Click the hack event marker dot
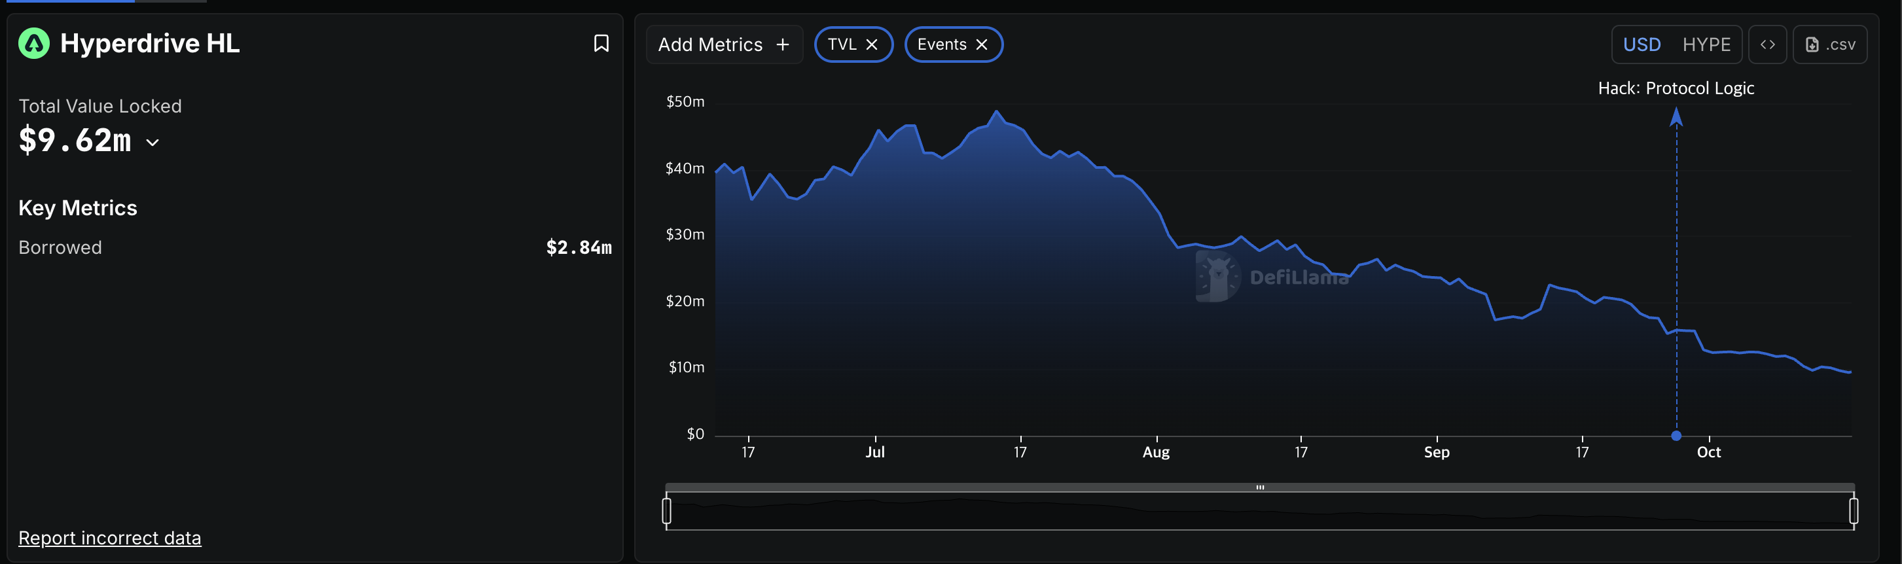Image resolution: width=1902 pixels, height=564 pixels. pos(1676,436)
